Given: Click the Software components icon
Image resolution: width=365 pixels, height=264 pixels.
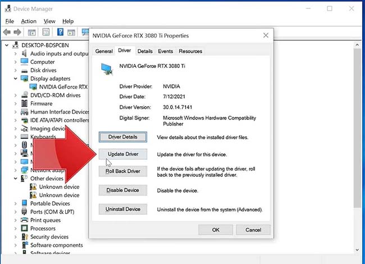Looking at the screenshot, I should click(x=25, y=245).
